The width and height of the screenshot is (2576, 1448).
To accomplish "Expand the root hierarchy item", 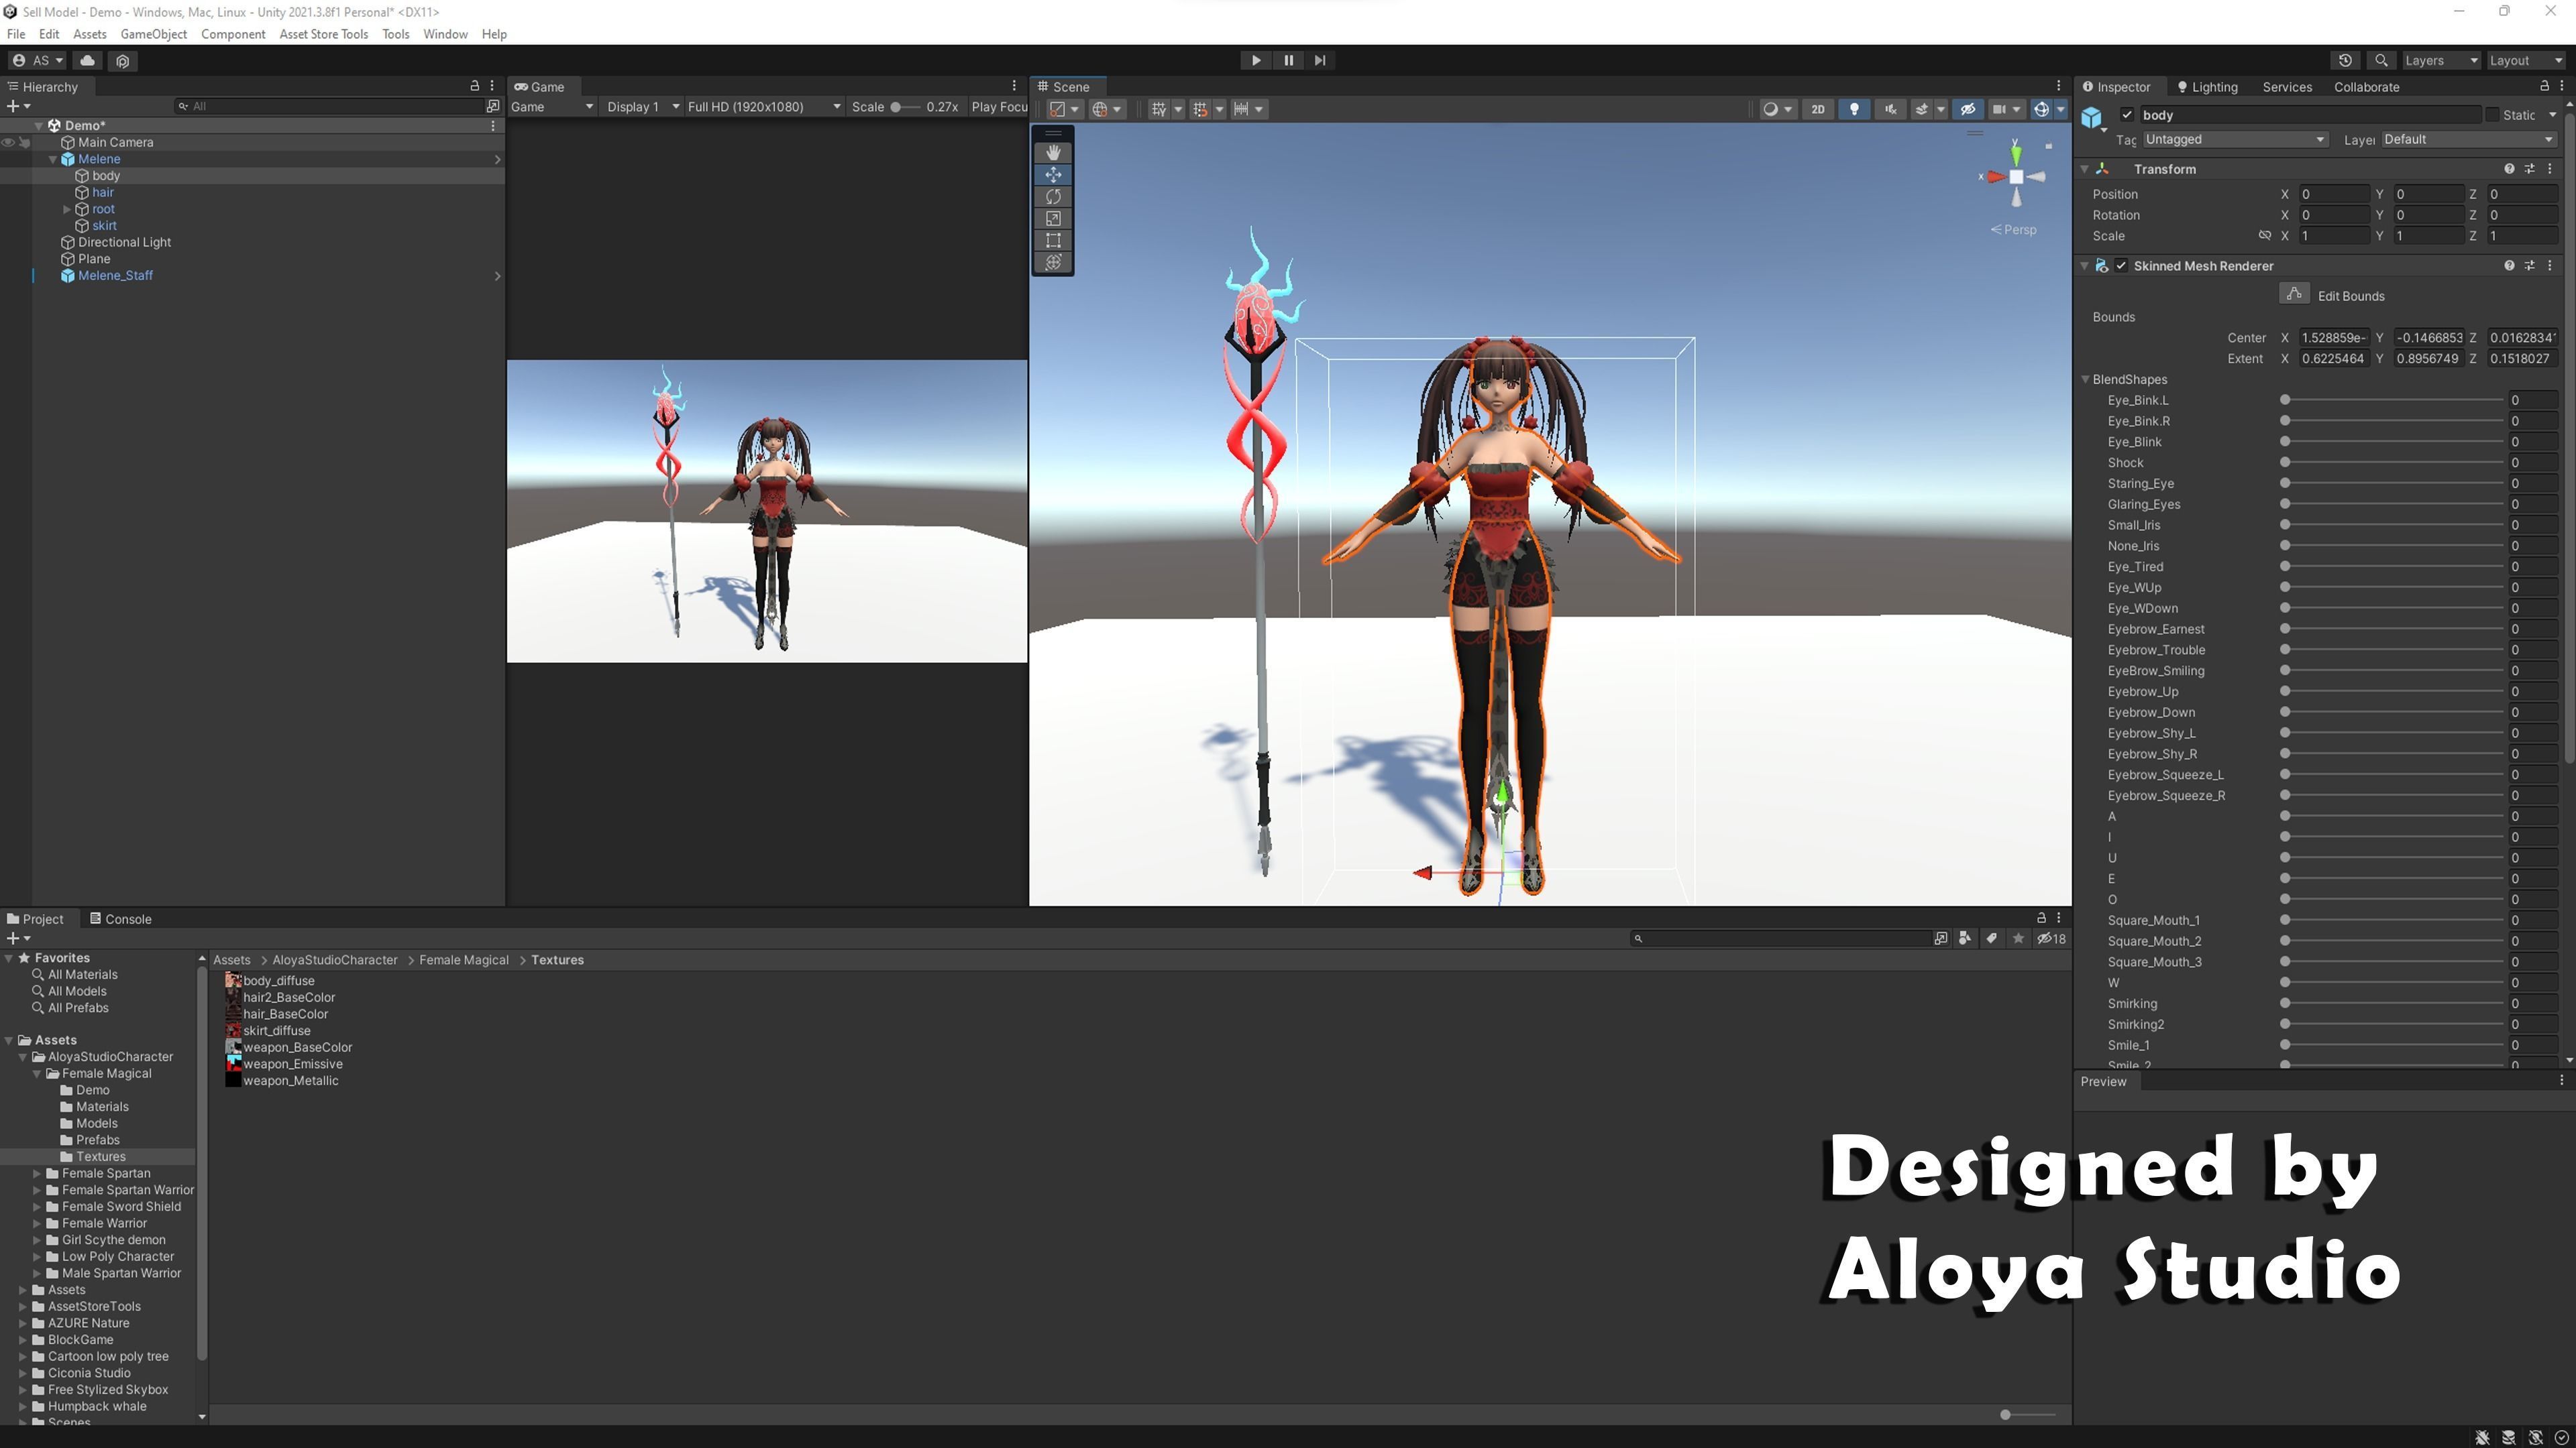I will [x=67, y=209].
